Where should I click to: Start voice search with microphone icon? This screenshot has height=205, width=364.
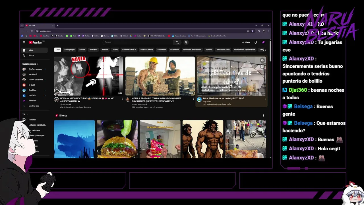[186, 42]
